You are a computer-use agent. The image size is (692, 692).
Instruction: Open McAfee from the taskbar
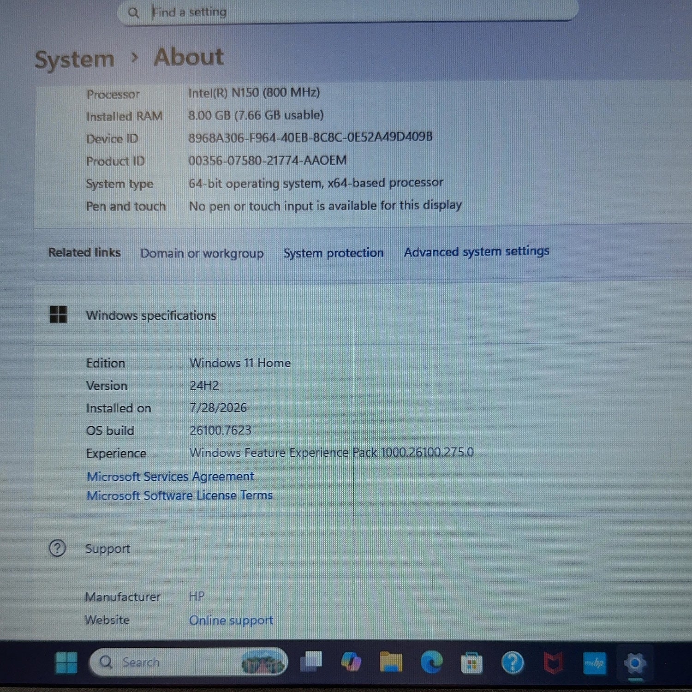point(553,663)
